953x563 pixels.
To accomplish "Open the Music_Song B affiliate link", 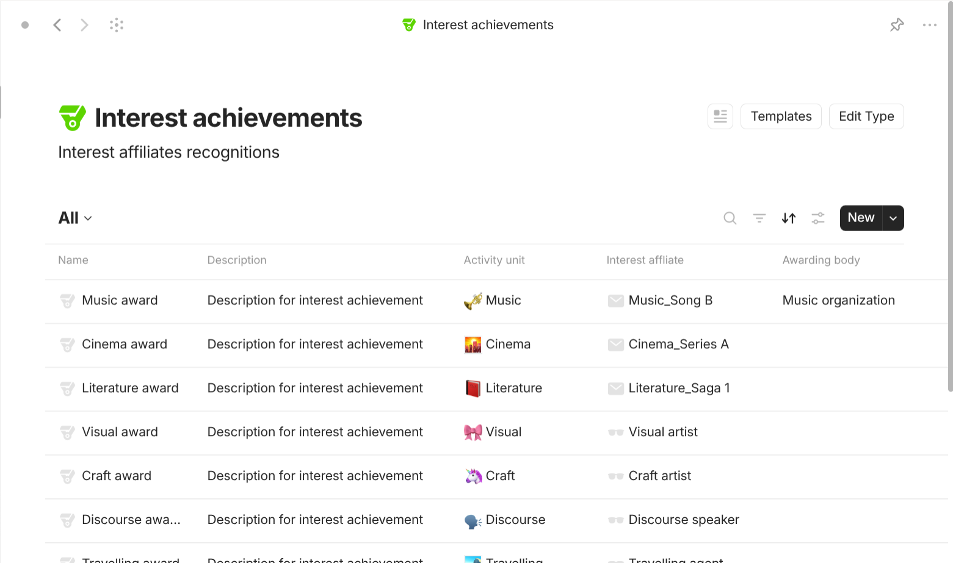I will coord(670,300).
